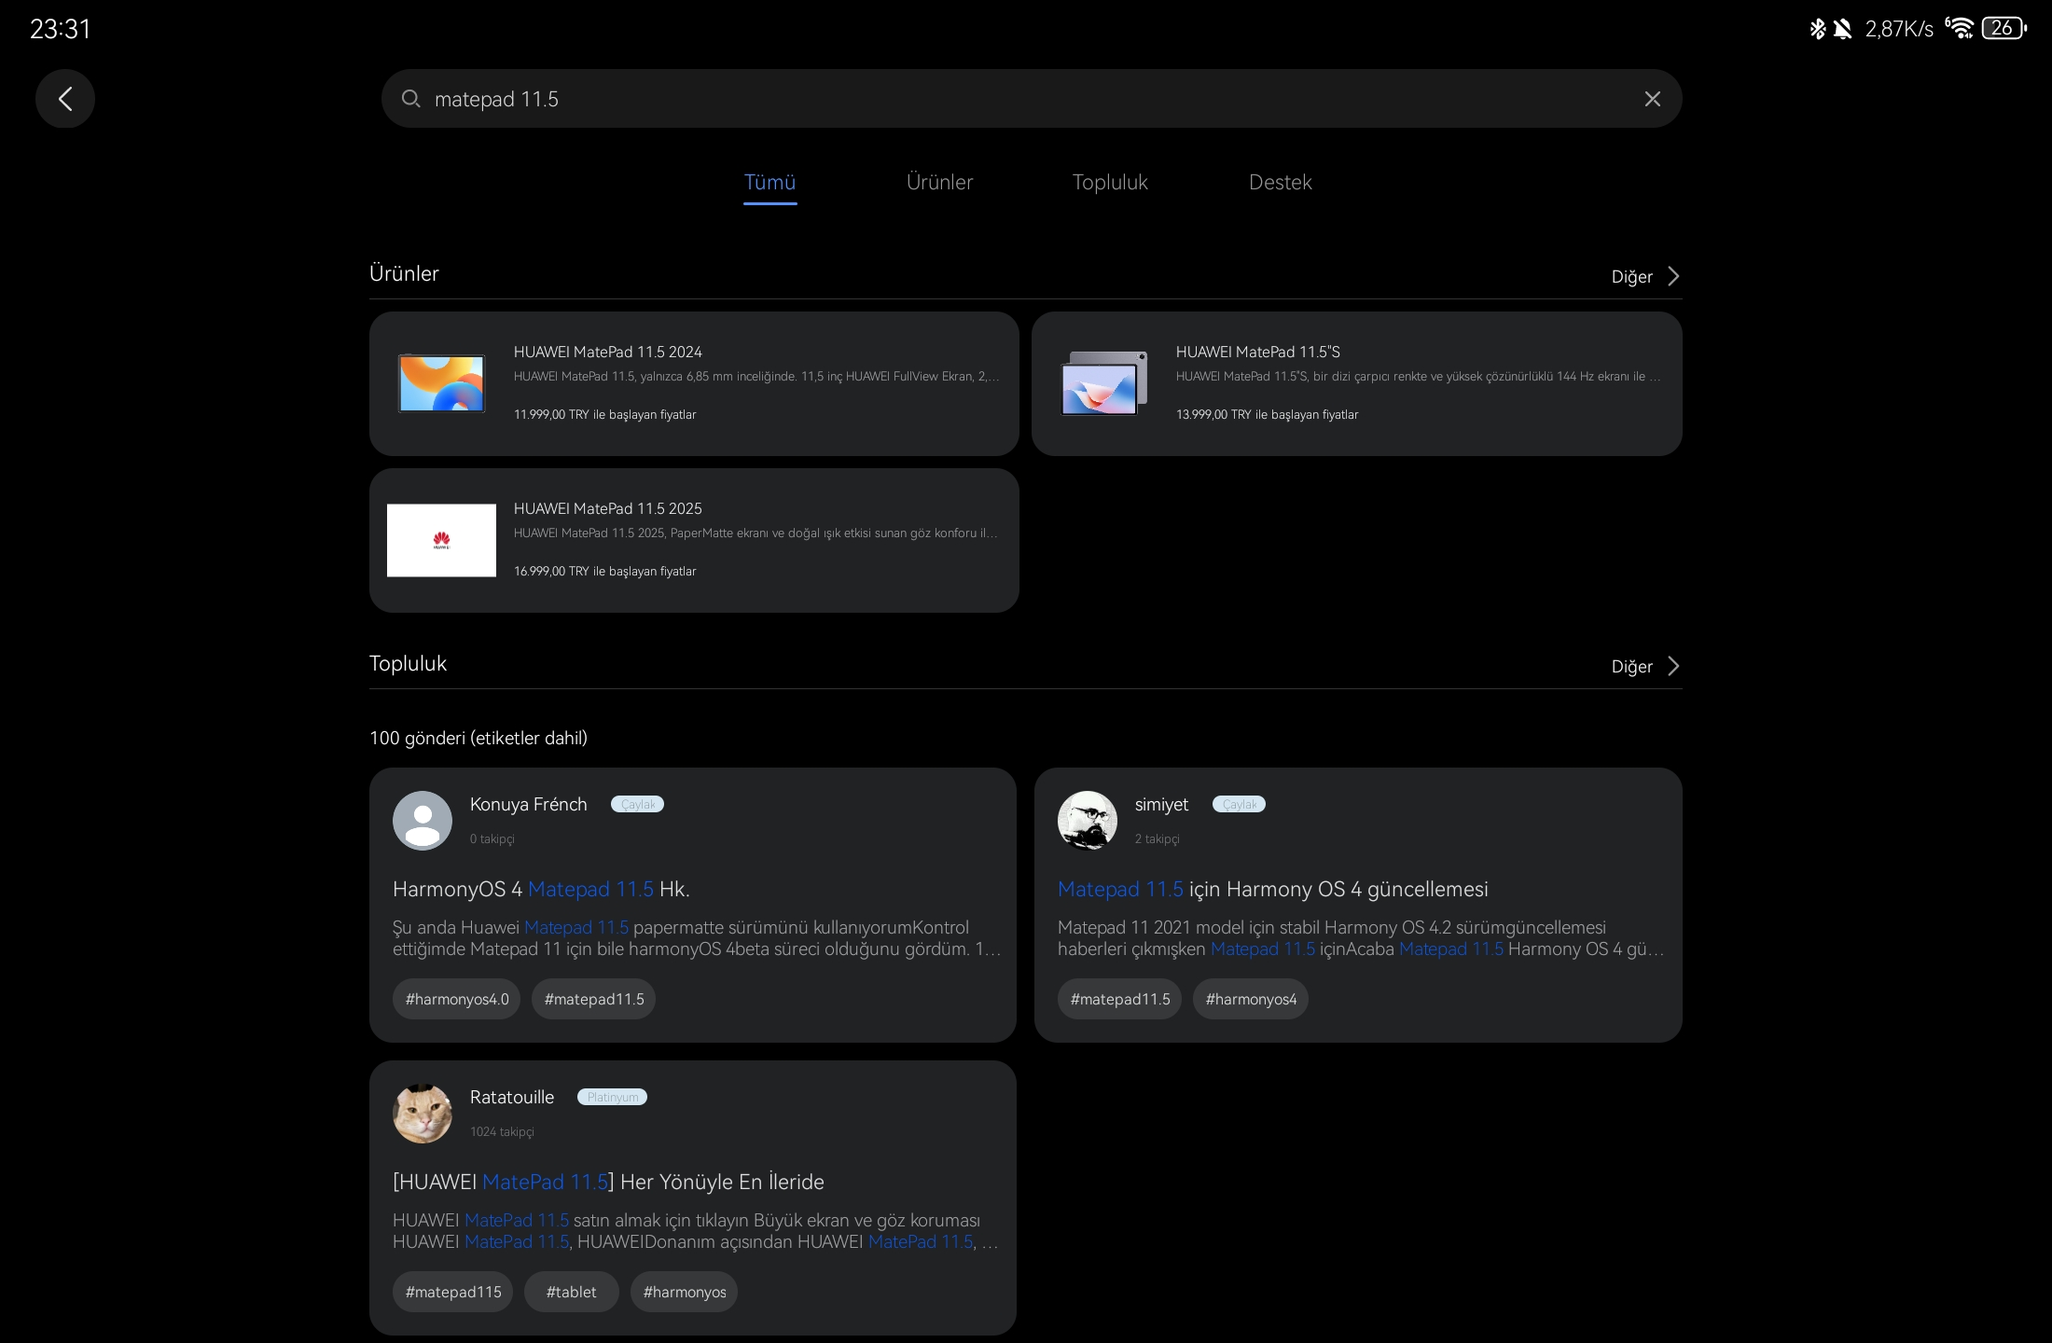Image resolution: width=2052 pixels, height=1343 pixels.
Task: Click the 23:31 clock
Action: (61, 29)
